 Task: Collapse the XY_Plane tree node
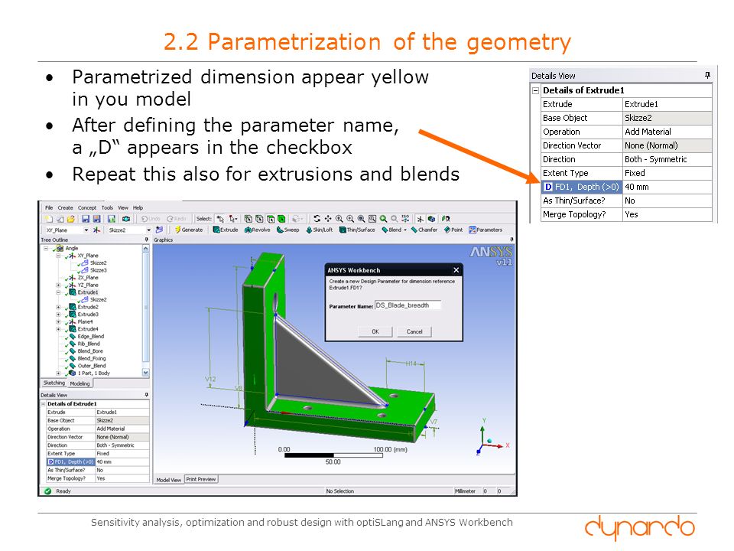[59, 256]
